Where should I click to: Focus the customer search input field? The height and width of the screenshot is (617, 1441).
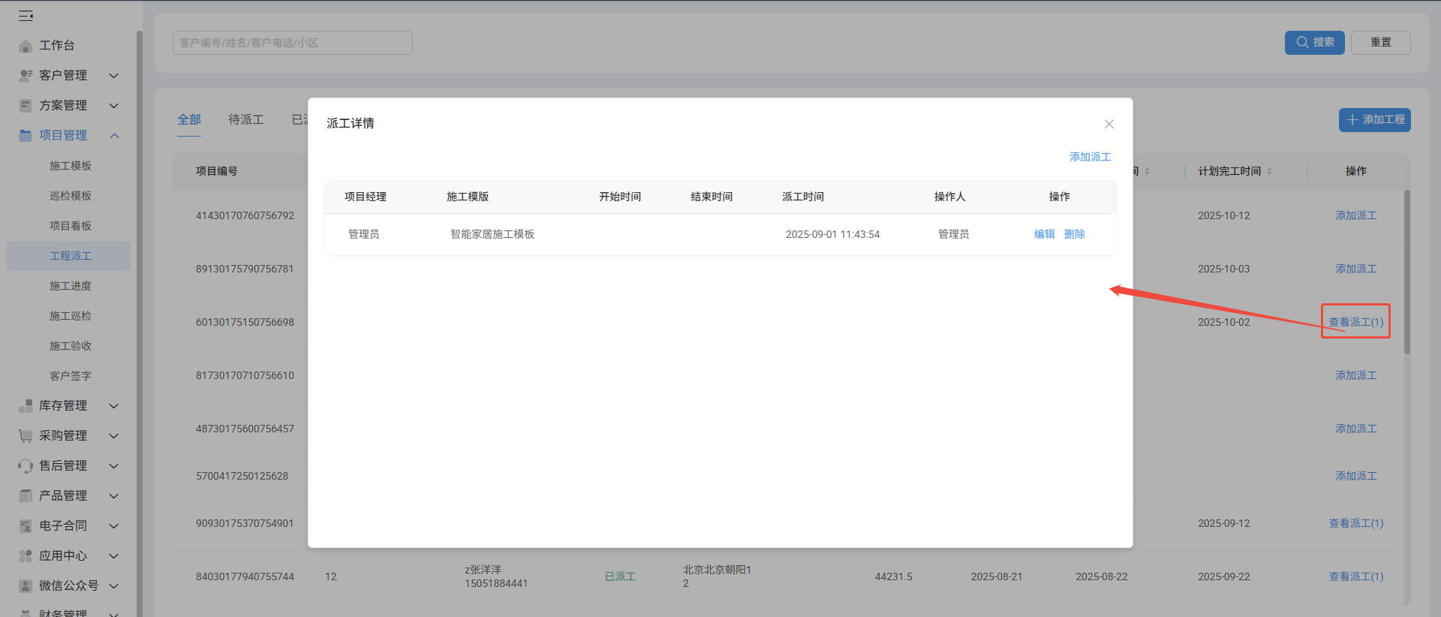[x=293, y=43]
